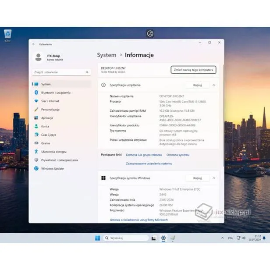Image resolution: width=270 pixels, height=270 pixels.
Task: Open Domena lub grupa robocza link
Action: pyautogui.click(x=144, y=155)
